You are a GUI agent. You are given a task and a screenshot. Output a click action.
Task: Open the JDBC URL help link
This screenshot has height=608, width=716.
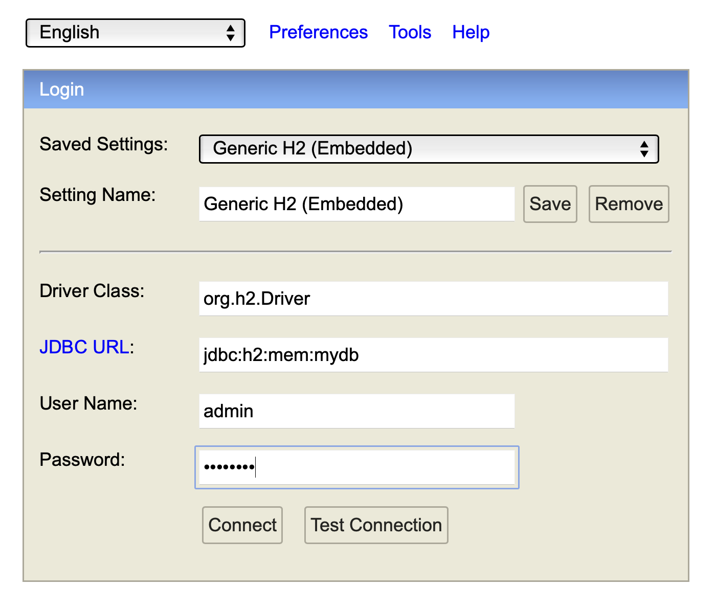[x=84, y=347]
